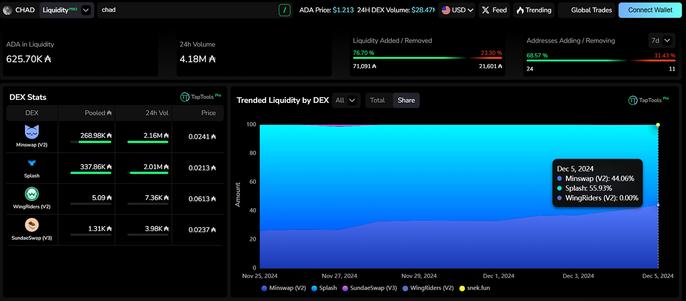Toggle Minswap (V2) legend series
This screenshot has height=301, width=686.
click(x=284, y=288)
